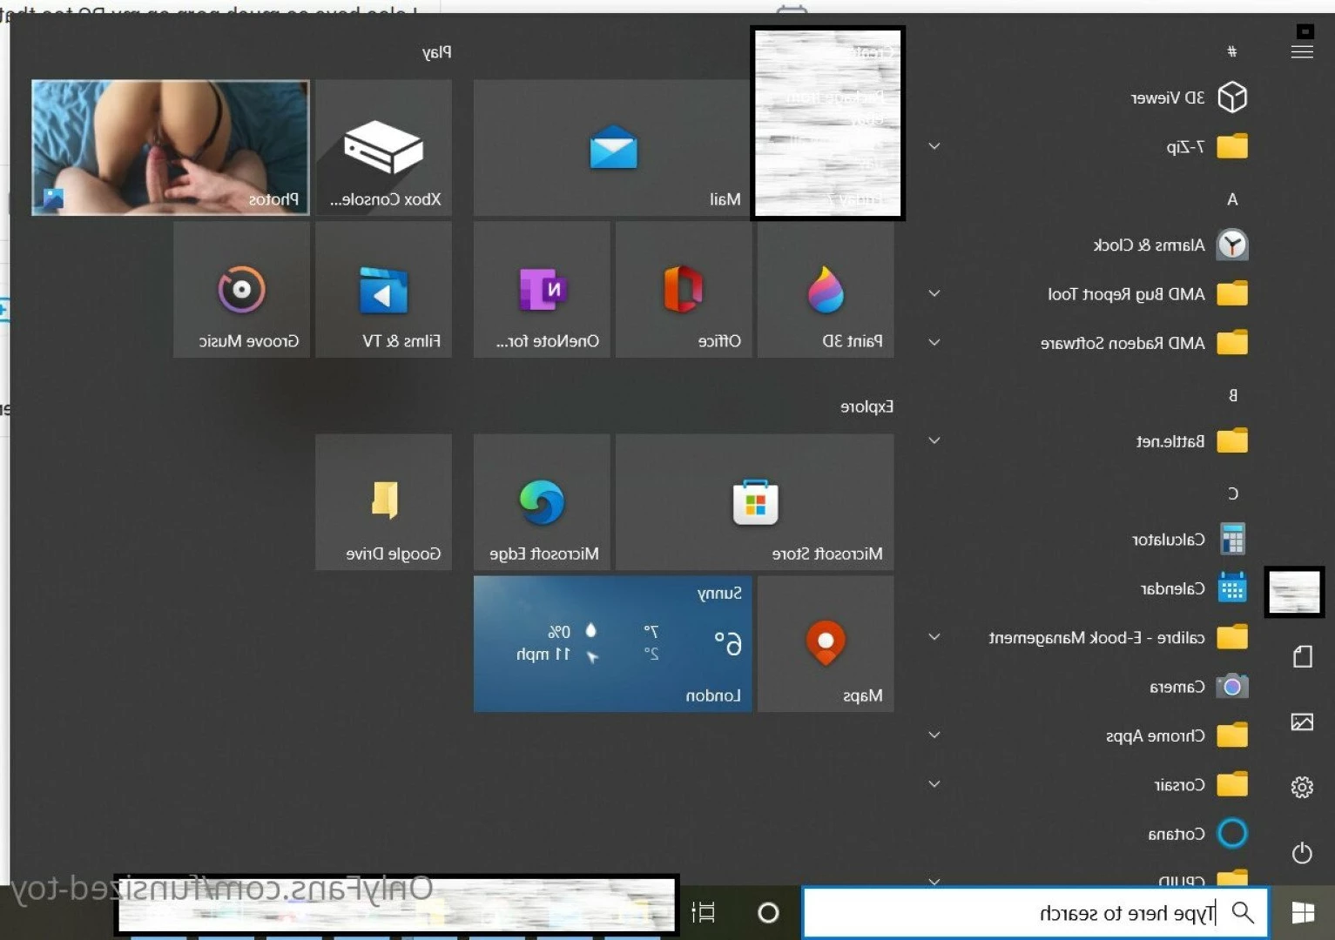Open the OneNote tile
Image resolution: width=1335 pixels, height=940 pixels.
pyautogui.click(x=542, y=289)
